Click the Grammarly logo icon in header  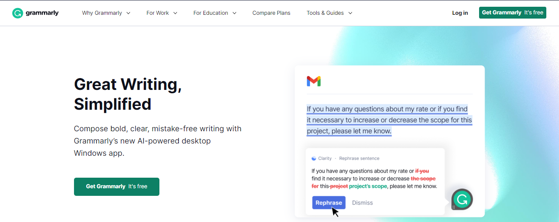coord(17,13)
